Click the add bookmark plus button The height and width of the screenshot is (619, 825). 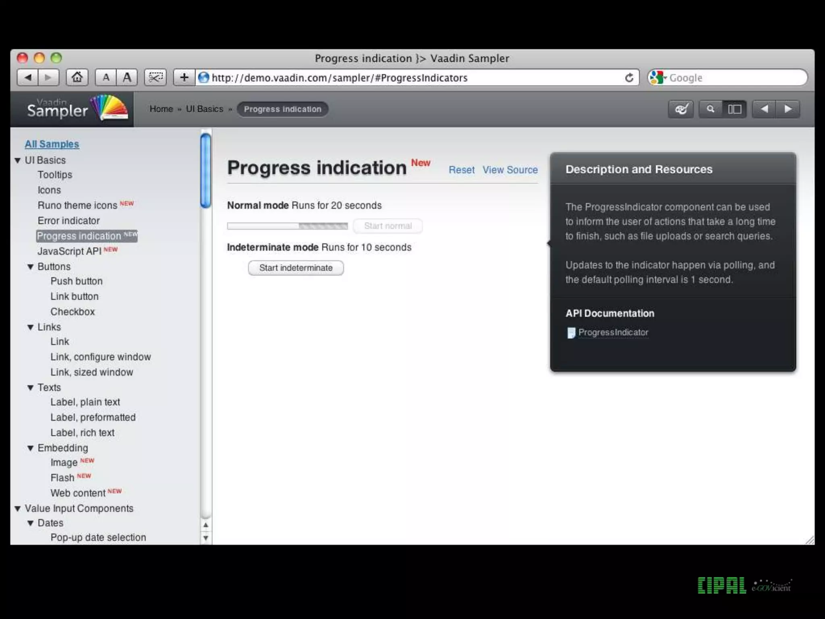[x=184, y=77]
